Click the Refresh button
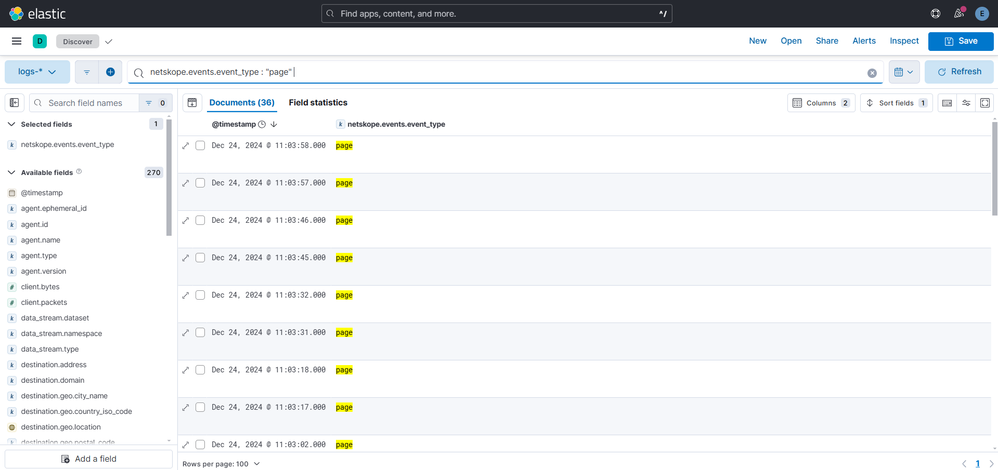998x470 pixels. pyautogui.click(x=960, y=72)
